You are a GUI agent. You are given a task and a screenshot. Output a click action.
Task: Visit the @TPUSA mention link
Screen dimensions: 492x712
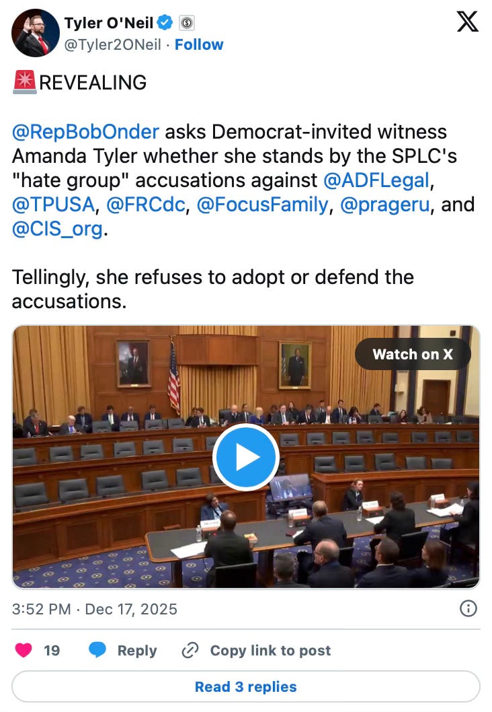pos(53,205)
